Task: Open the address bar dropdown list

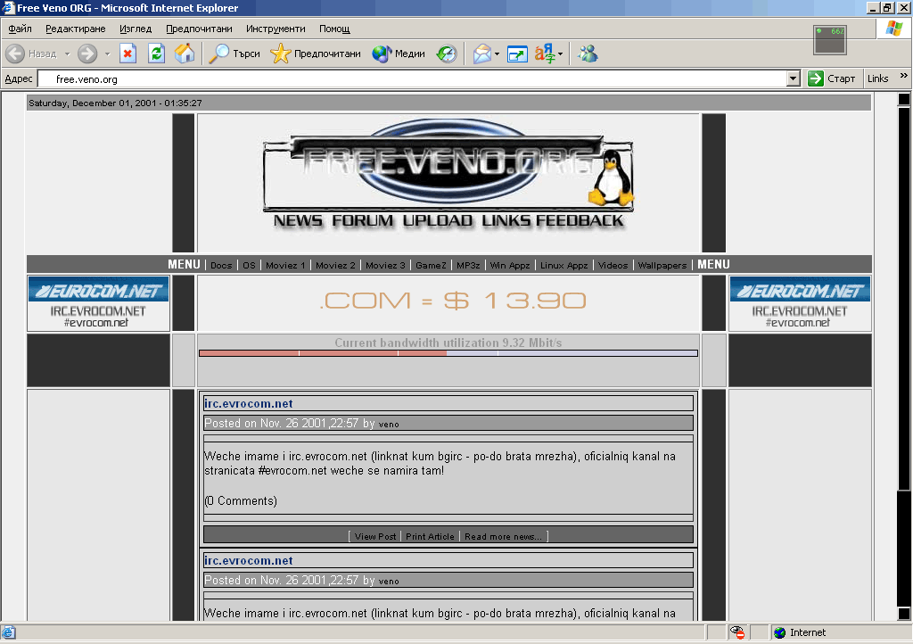Action: pos(793,78)
